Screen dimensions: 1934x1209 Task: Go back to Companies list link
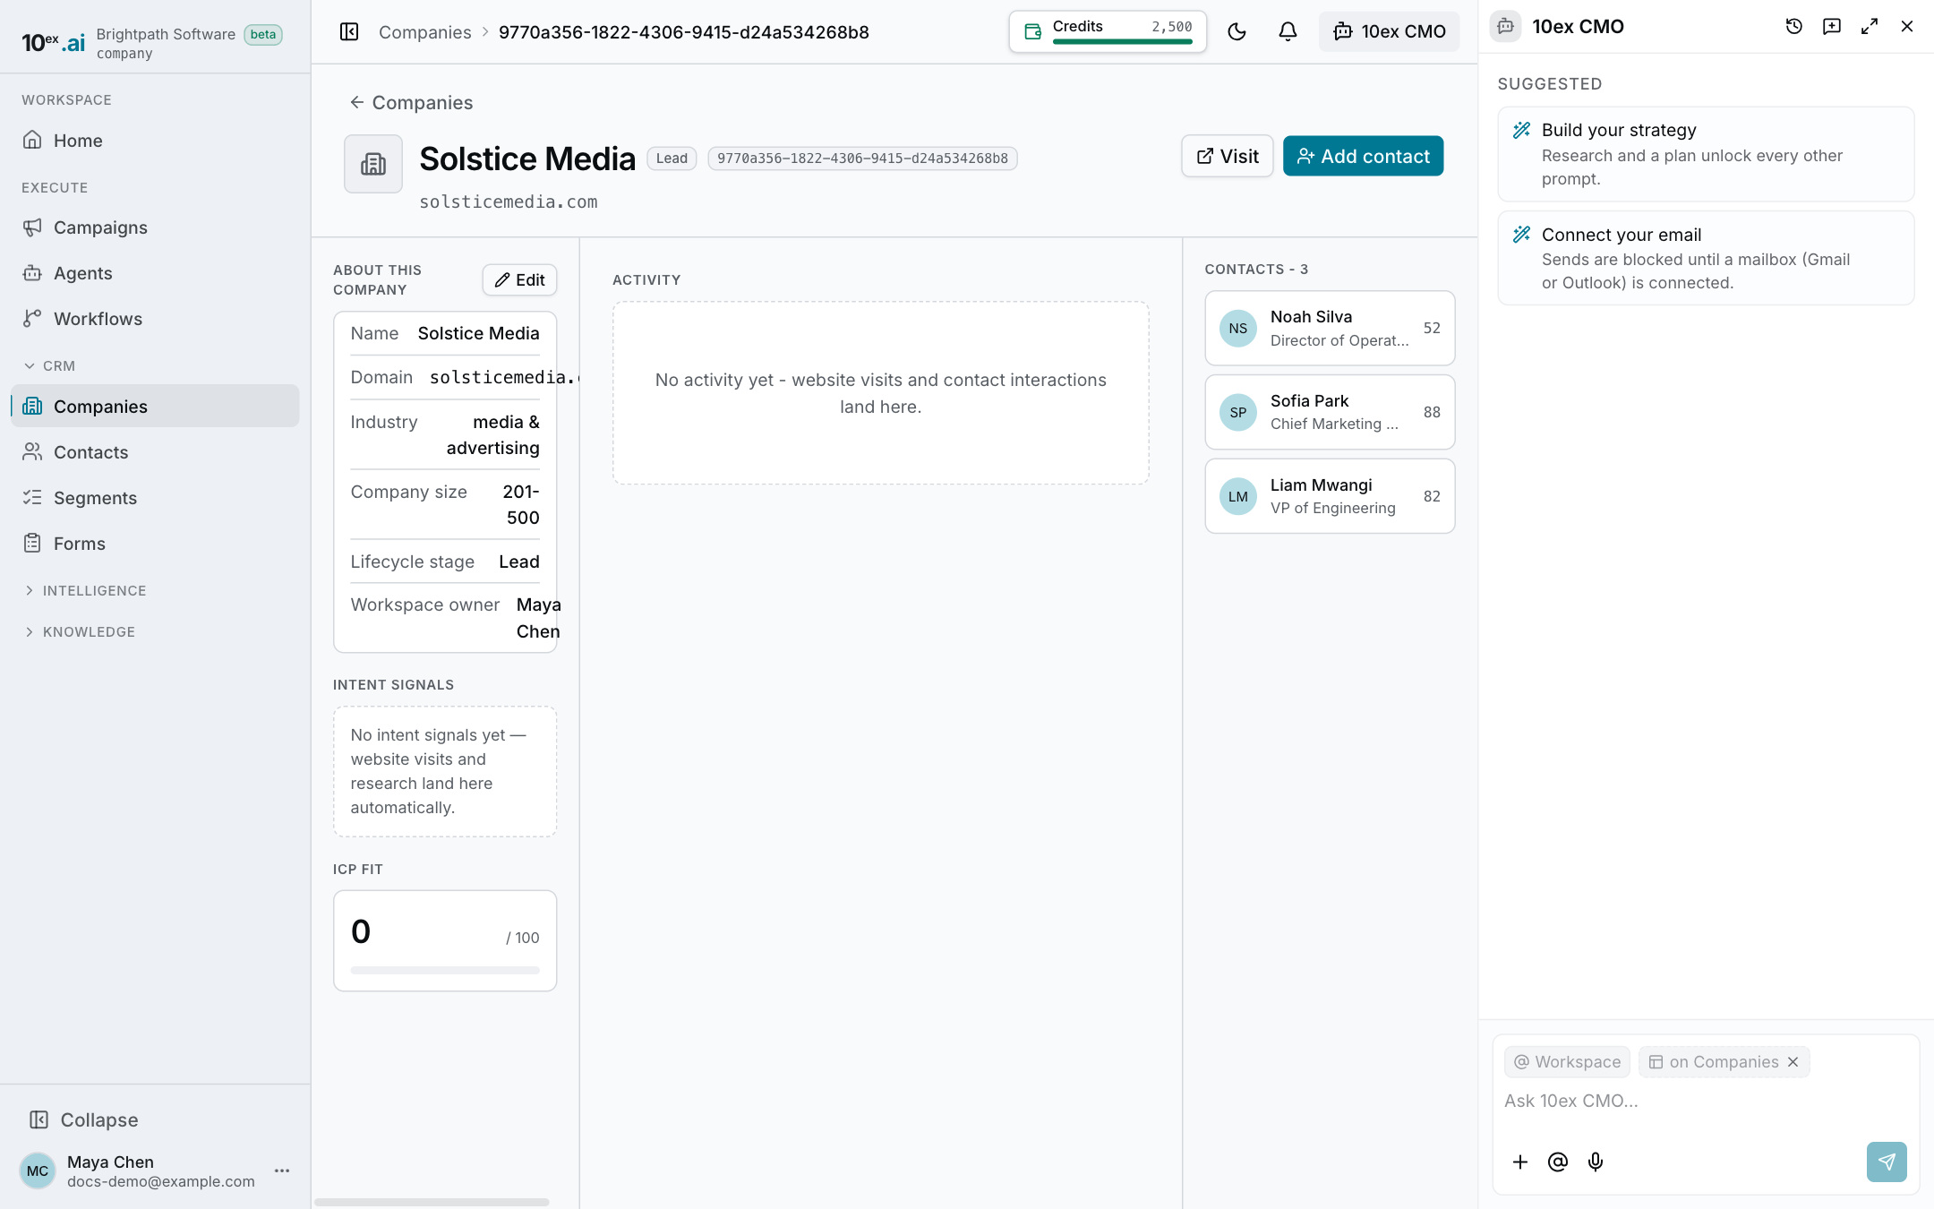coord(411,103)
